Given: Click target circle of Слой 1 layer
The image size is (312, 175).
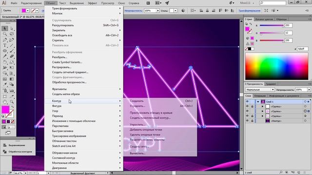Looking at the screenshot, I should [x=305, y=102].
